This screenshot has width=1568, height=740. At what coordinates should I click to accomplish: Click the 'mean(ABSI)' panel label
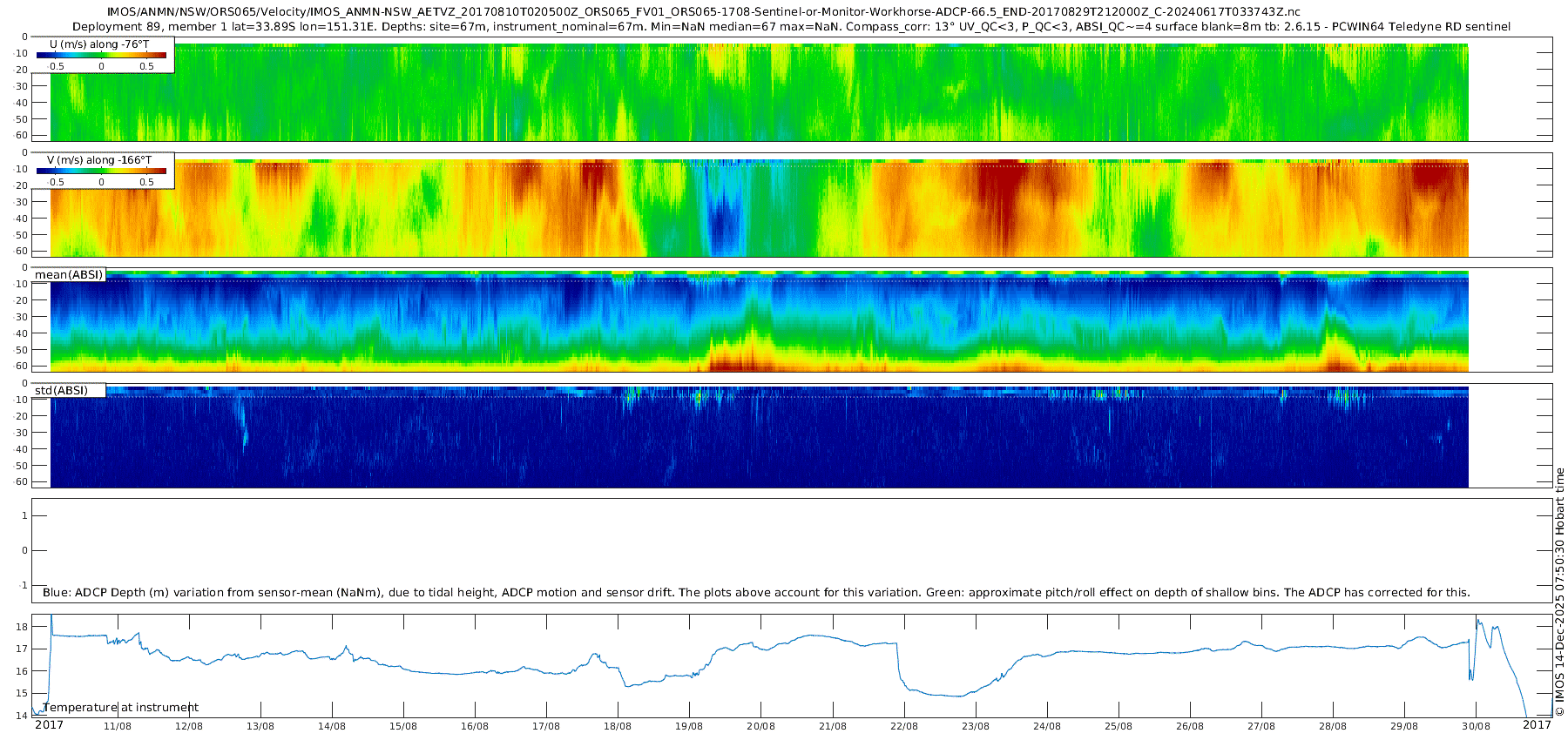69,274
